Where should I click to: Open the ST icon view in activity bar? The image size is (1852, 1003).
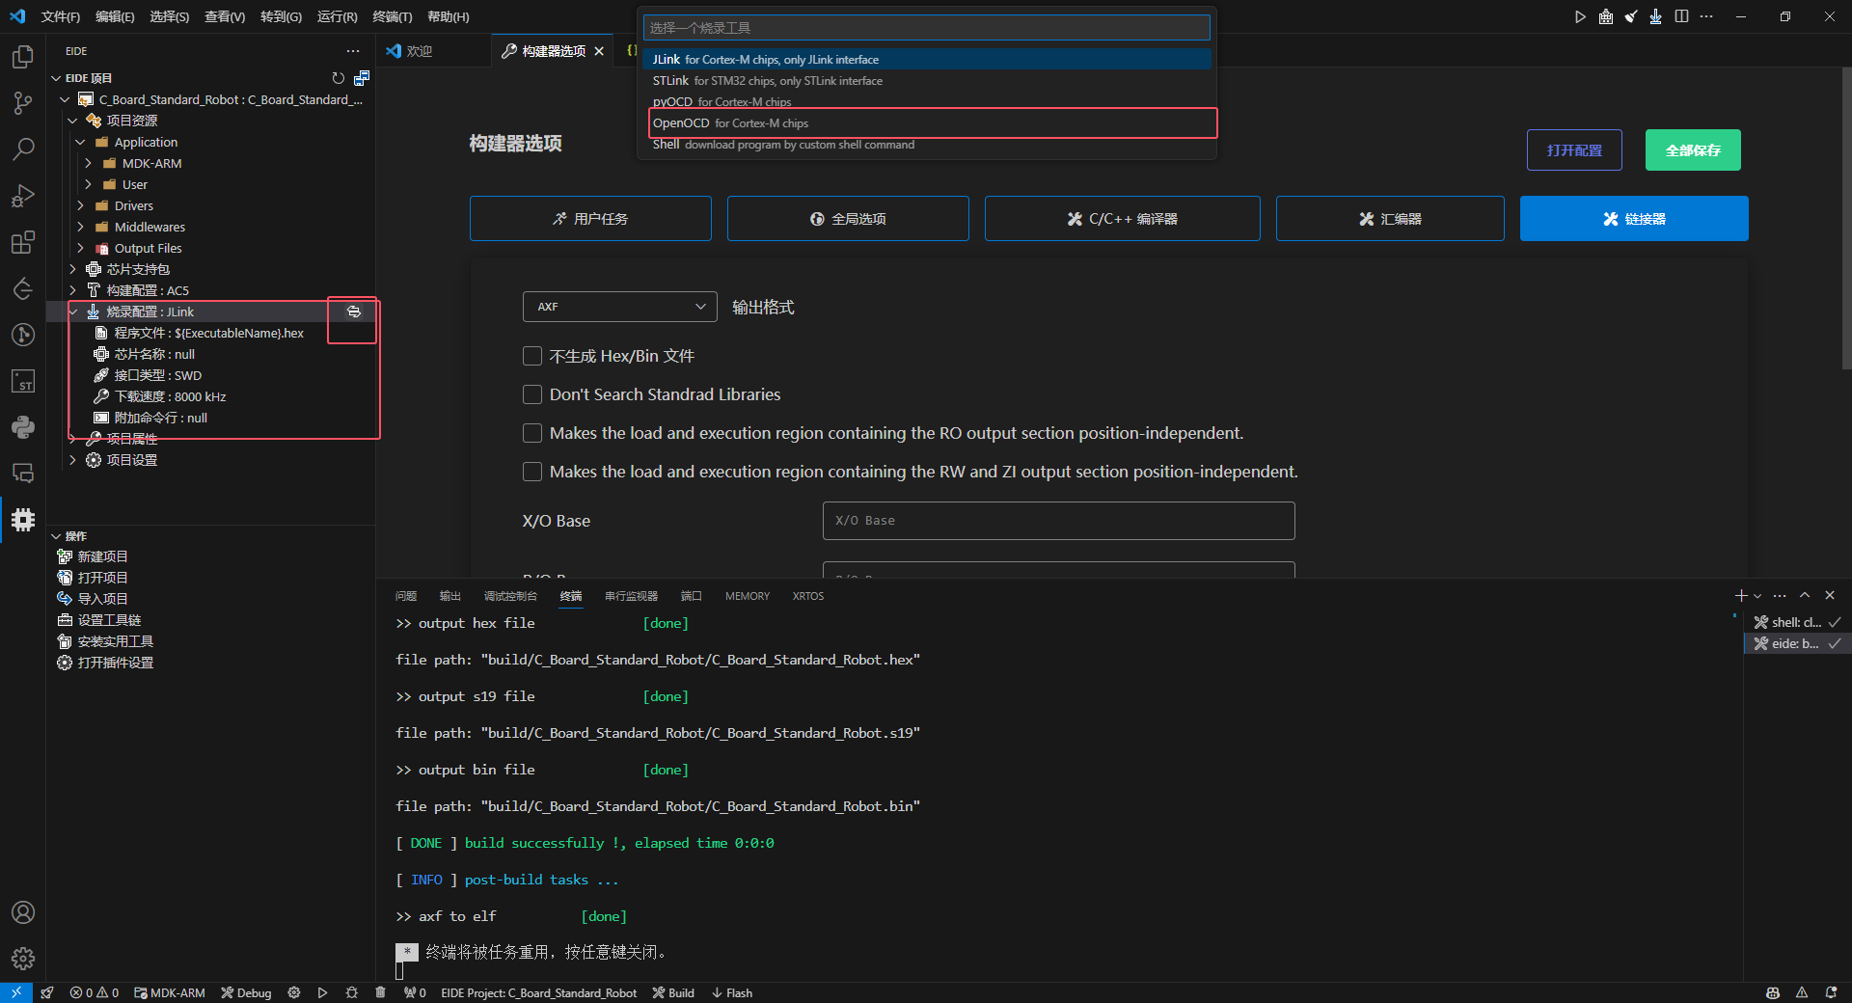coord(23,381)
